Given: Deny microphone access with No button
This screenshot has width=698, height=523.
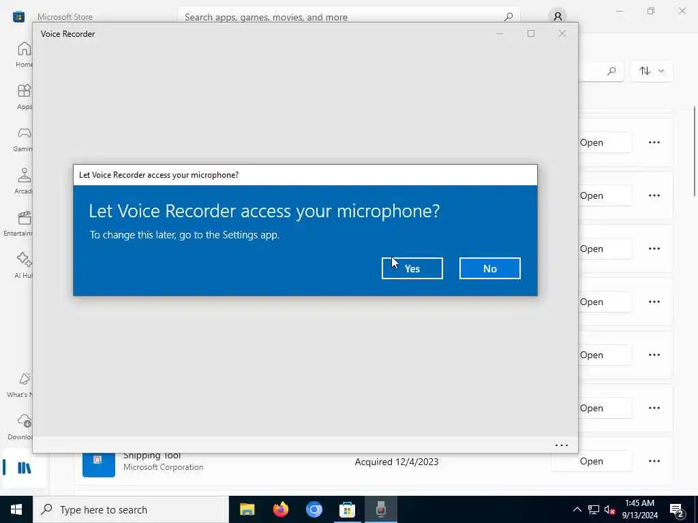Looking at the screenshot, I should click(x=489, y=268).
